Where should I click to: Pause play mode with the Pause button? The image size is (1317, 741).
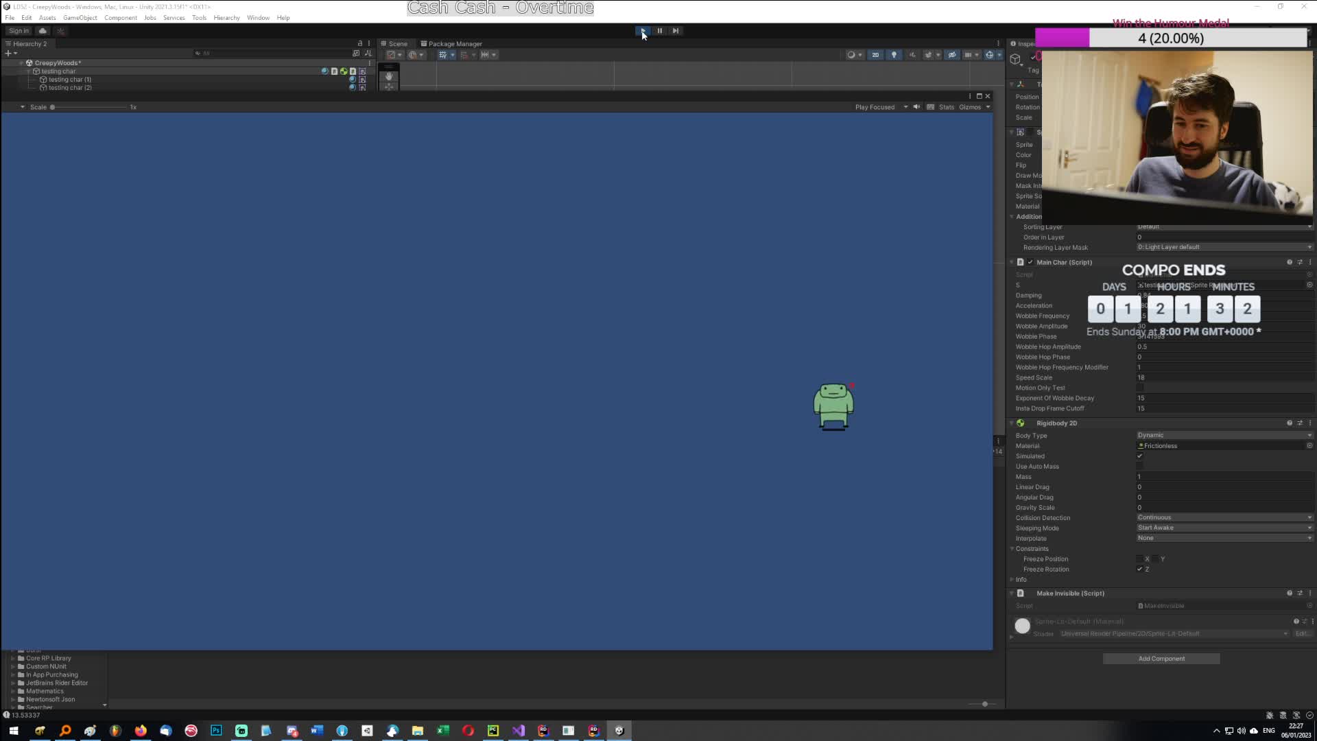click(x=659, y=31)
